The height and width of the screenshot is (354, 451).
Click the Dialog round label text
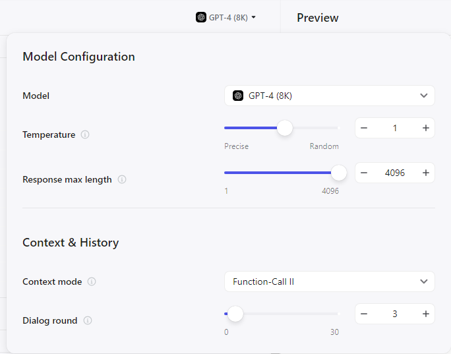49,320
